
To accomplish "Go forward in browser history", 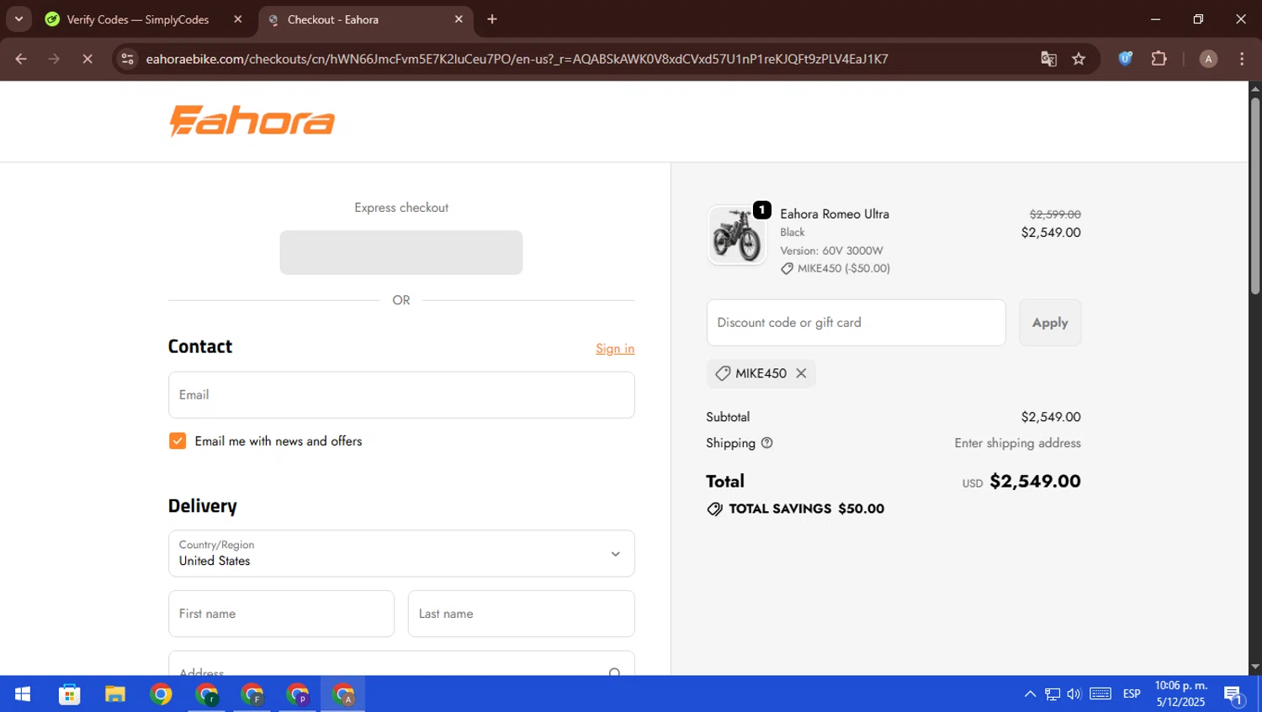I will (54, 59).
